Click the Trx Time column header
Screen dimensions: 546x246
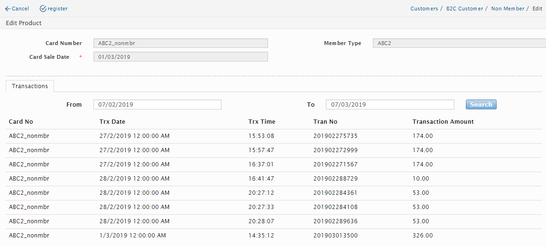click(262, 122)
